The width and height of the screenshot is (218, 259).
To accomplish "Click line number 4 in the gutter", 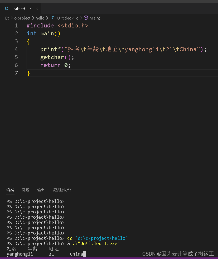I will click(x=16, y=49).
